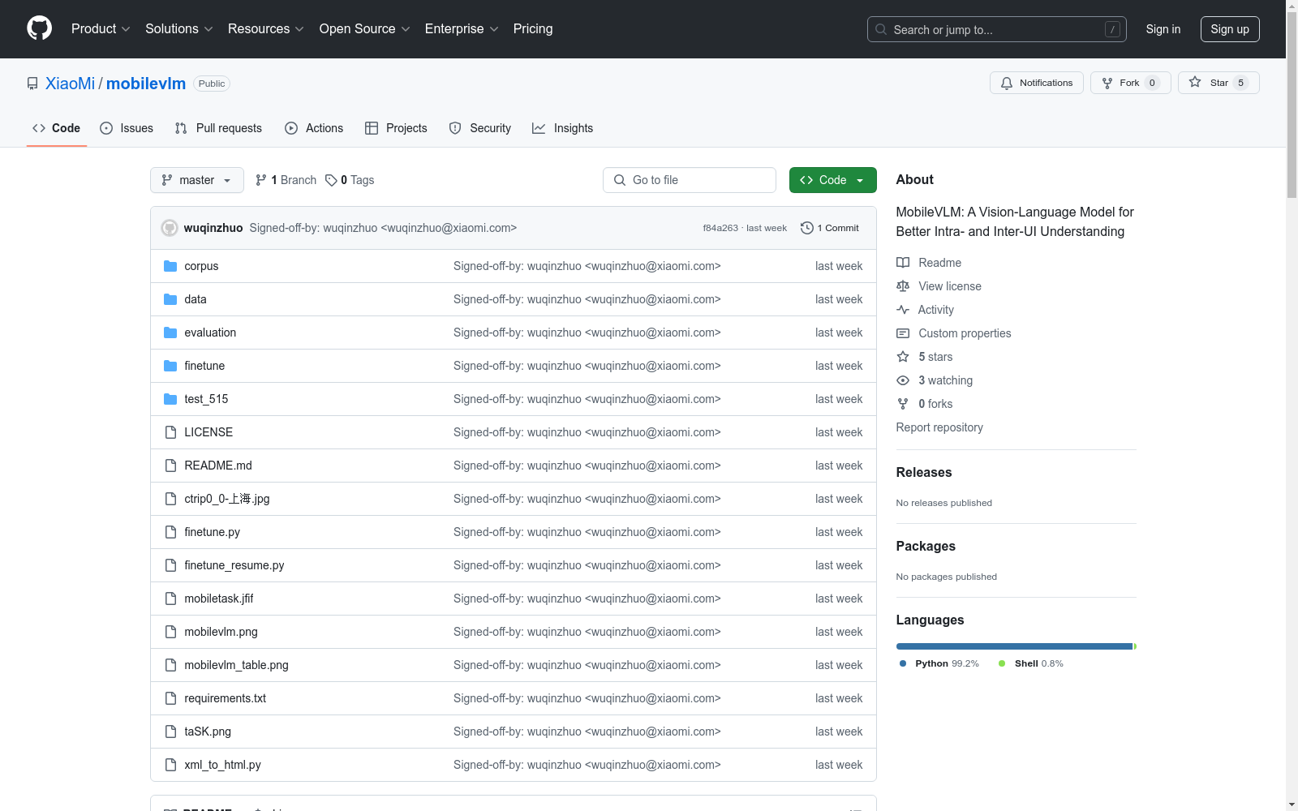The width and height of the screenshot is (1298, 811).
Task: Expand the Product menu
Action: point(101,29)
